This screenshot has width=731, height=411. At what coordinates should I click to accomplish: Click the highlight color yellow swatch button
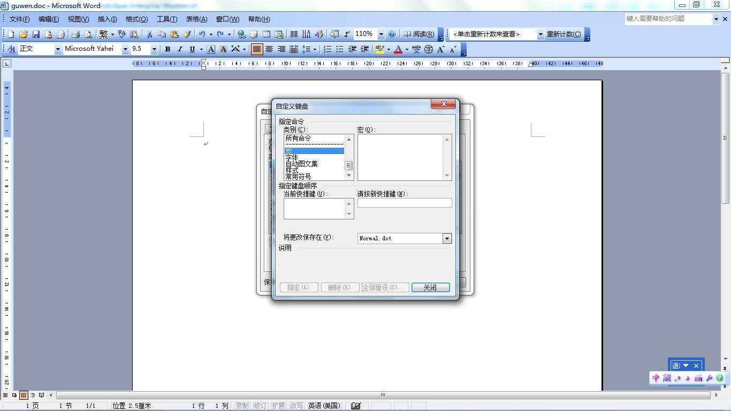coord(380,49)
